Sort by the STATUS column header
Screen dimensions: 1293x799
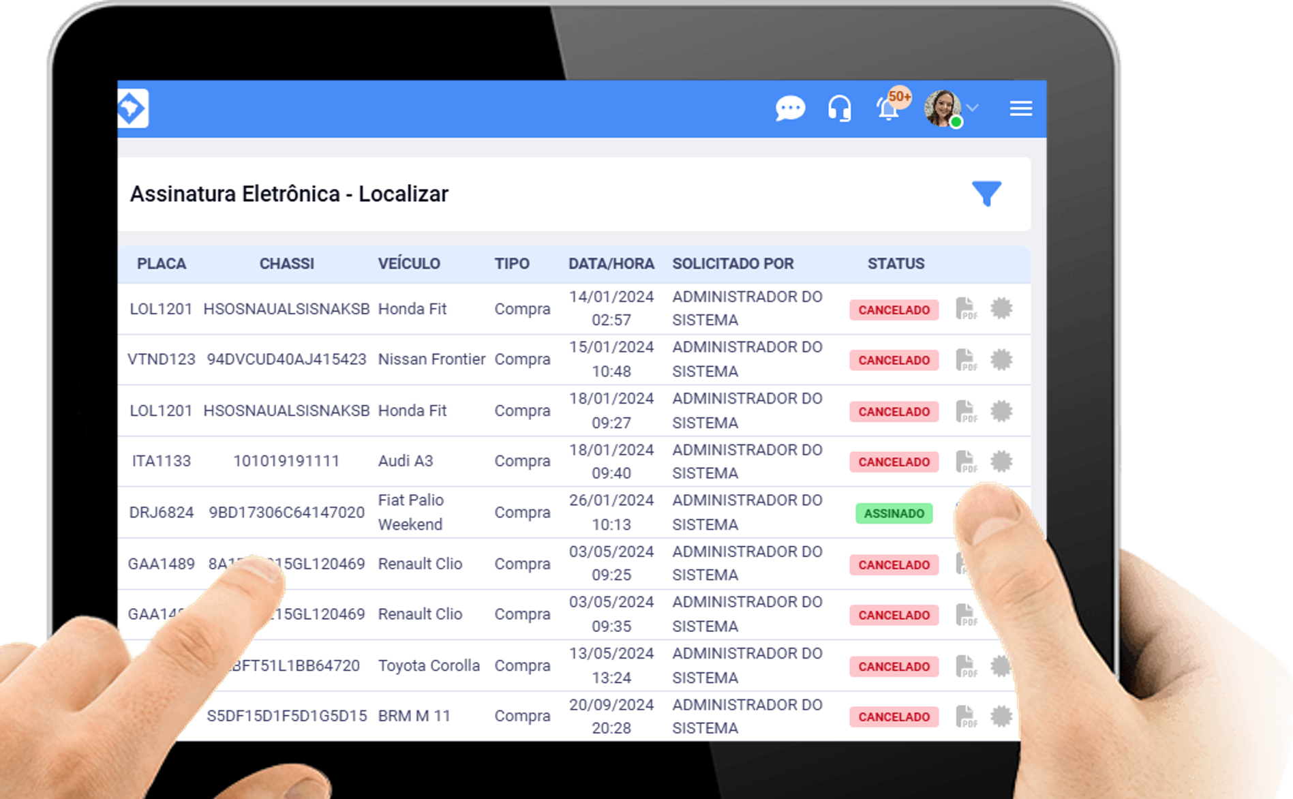click(896, 264)
